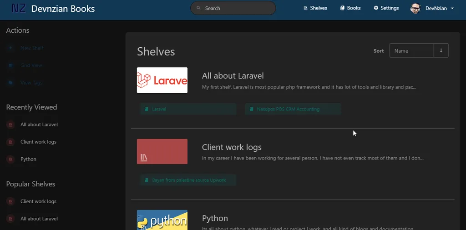Open View Tags action
The height and width of the screenshot is (230, 466).
pos(31,83)
